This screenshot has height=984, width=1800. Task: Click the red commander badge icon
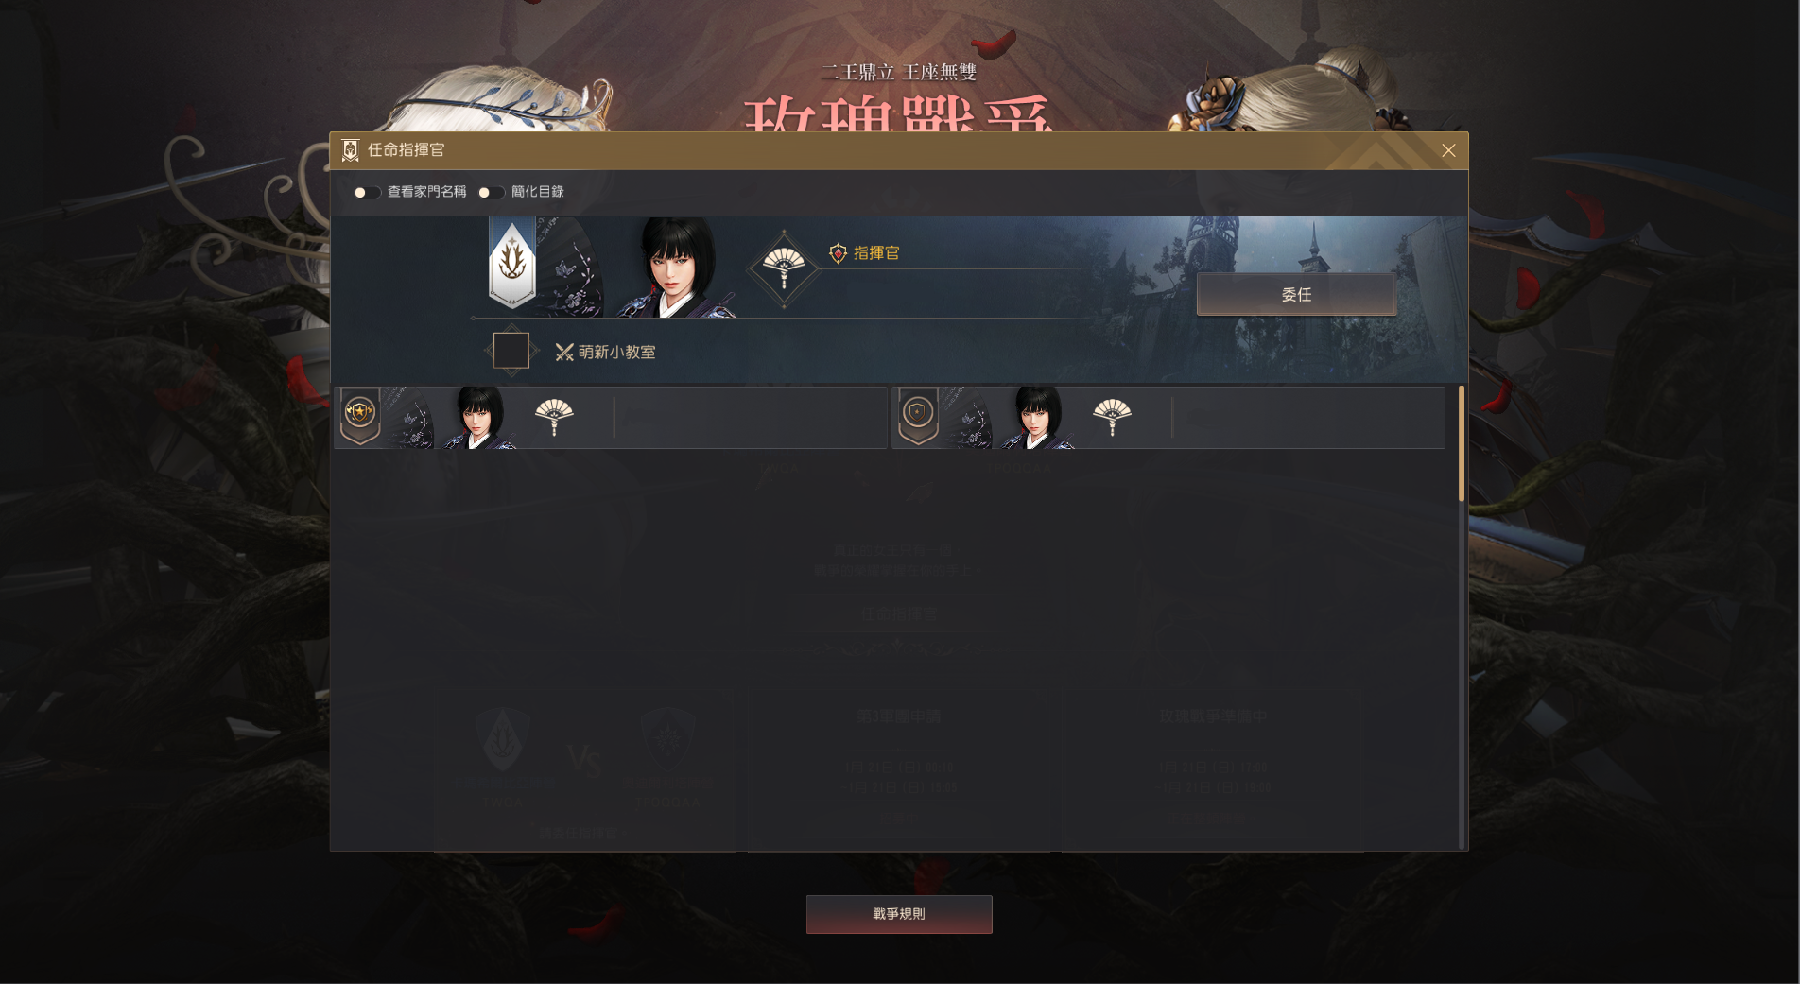838,253
